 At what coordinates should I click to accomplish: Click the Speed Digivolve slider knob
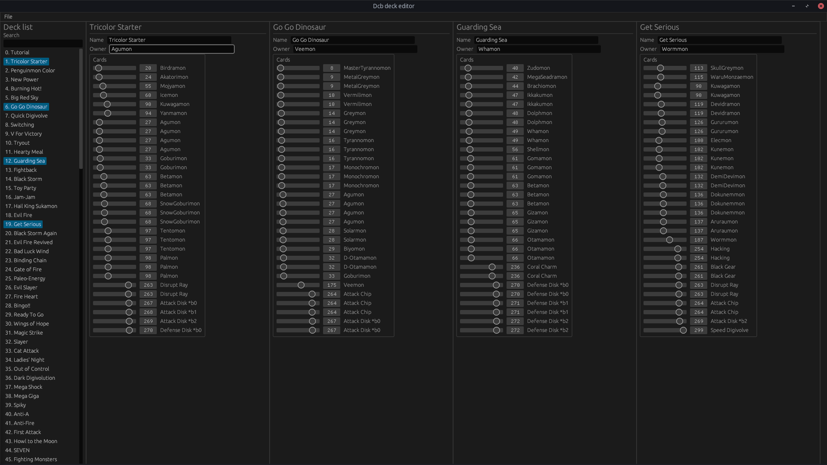pos(683,330)
